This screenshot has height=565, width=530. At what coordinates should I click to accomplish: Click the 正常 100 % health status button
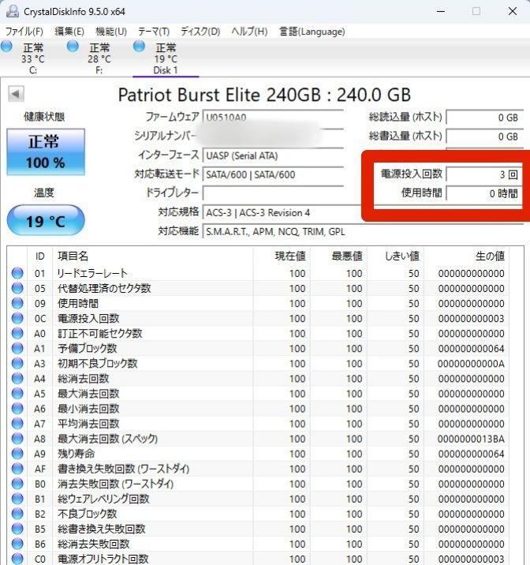(46, 152)
